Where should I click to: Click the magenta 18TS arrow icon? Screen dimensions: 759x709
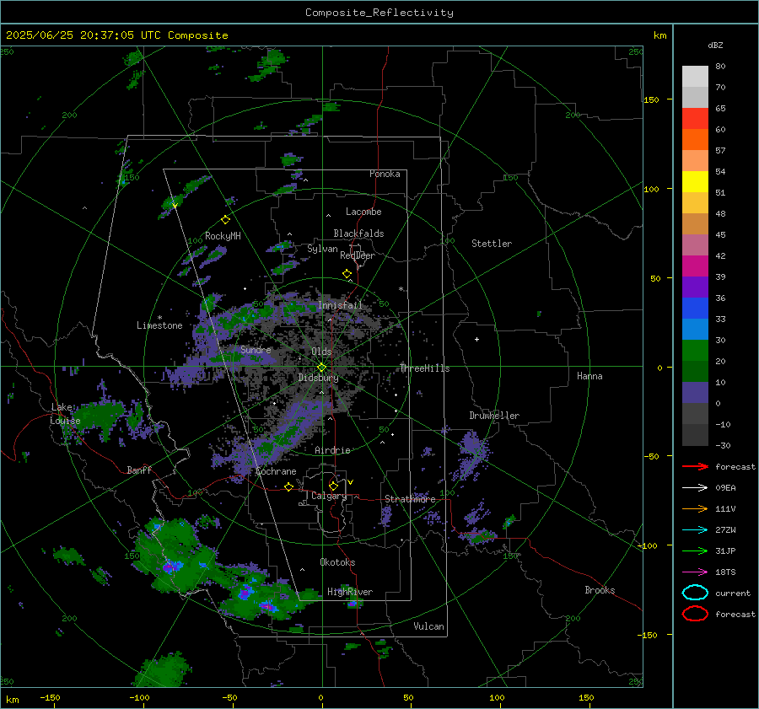pos(695,572)
